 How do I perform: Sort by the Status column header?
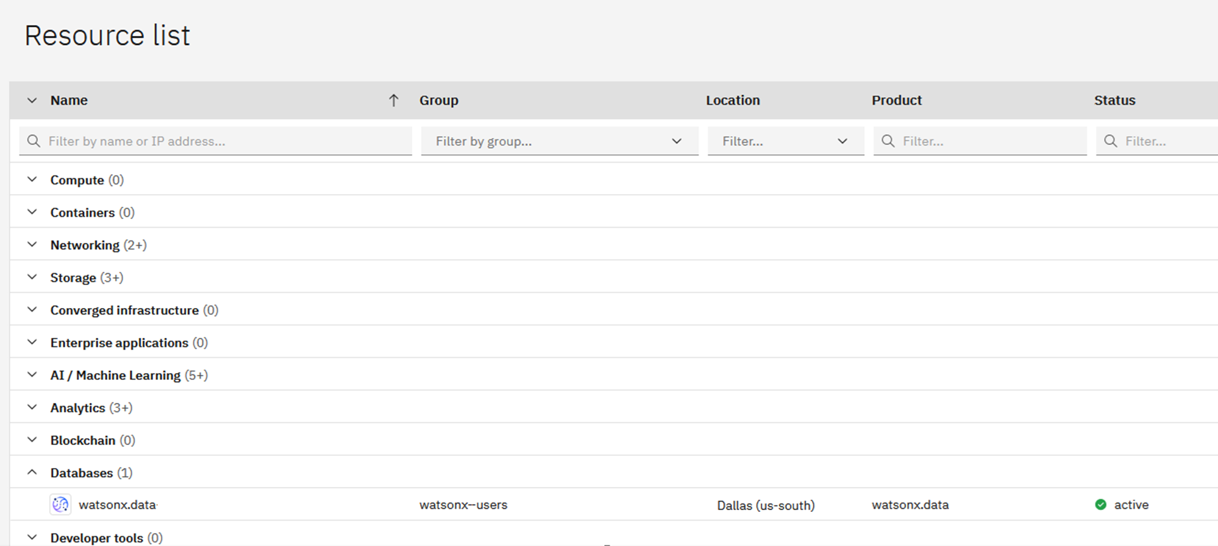click(x=1114, y=100)
